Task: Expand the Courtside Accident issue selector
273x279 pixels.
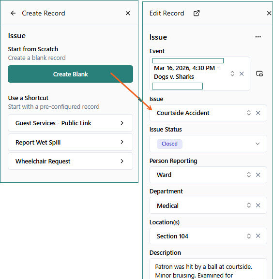Action: click(x=249, y=113)
